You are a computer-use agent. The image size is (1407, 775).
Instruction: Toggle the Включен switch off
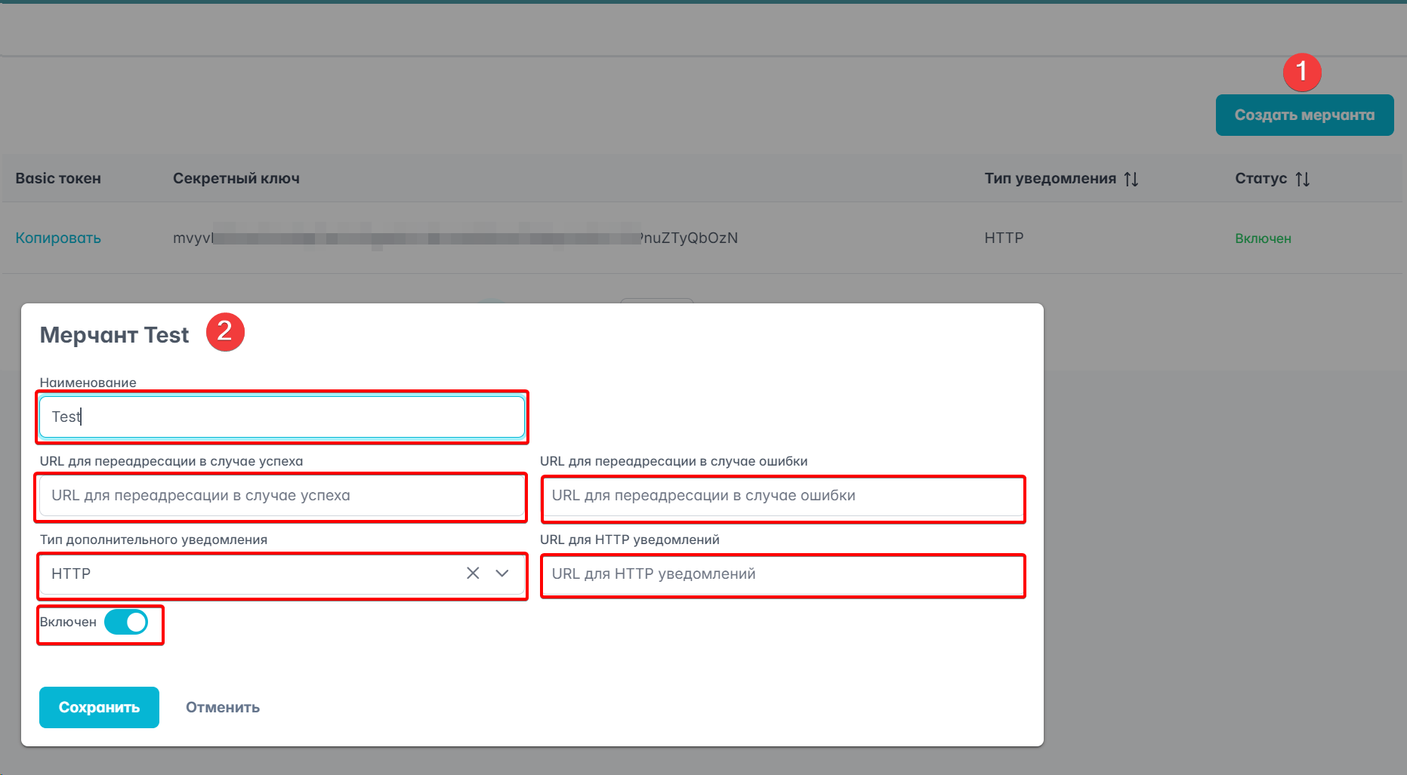click(x=126, y=623)
